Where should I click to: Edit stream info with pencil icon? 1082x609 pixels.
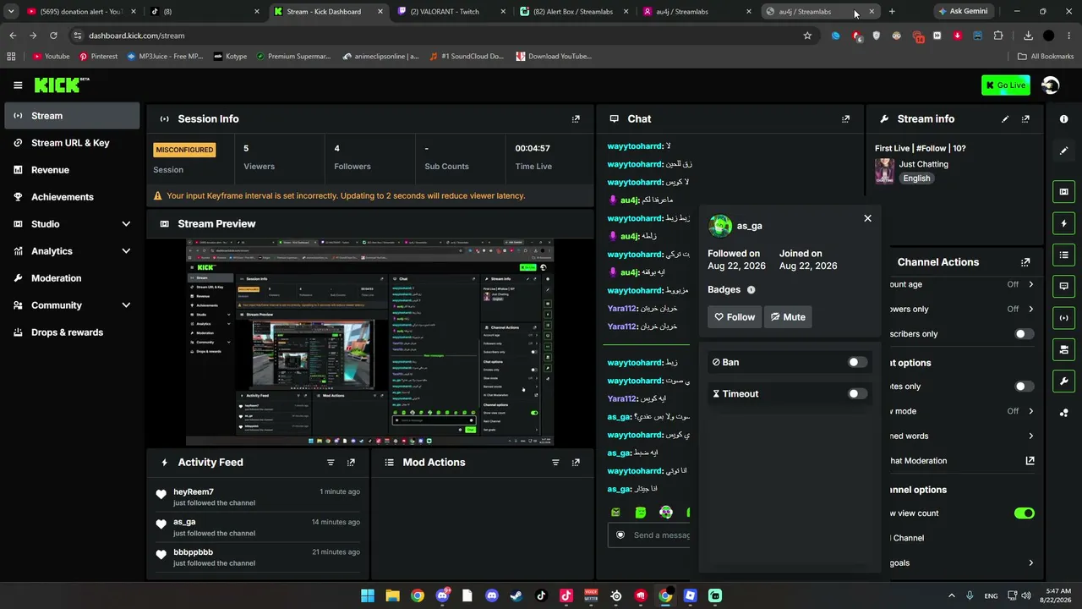pos(1005,119)
